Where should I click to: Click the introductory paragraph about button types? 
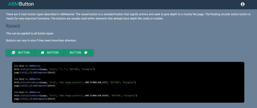(x=128, y=16)
